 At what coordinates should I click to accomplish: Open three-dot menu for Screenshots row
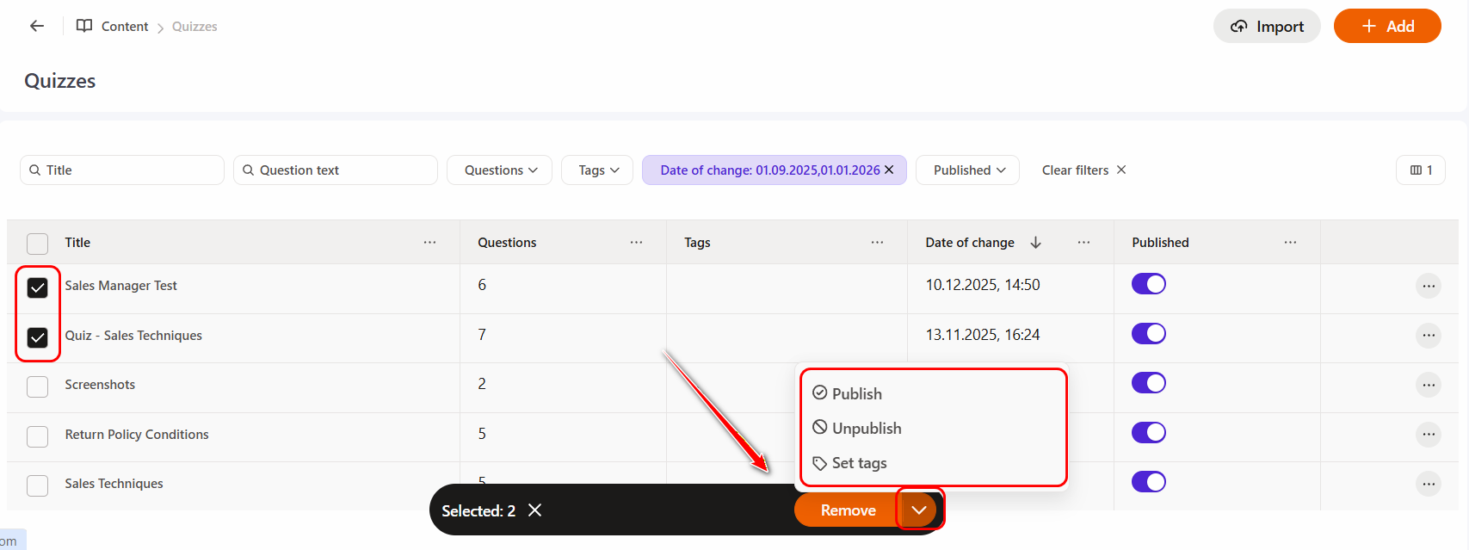(x=1429, y=385)
